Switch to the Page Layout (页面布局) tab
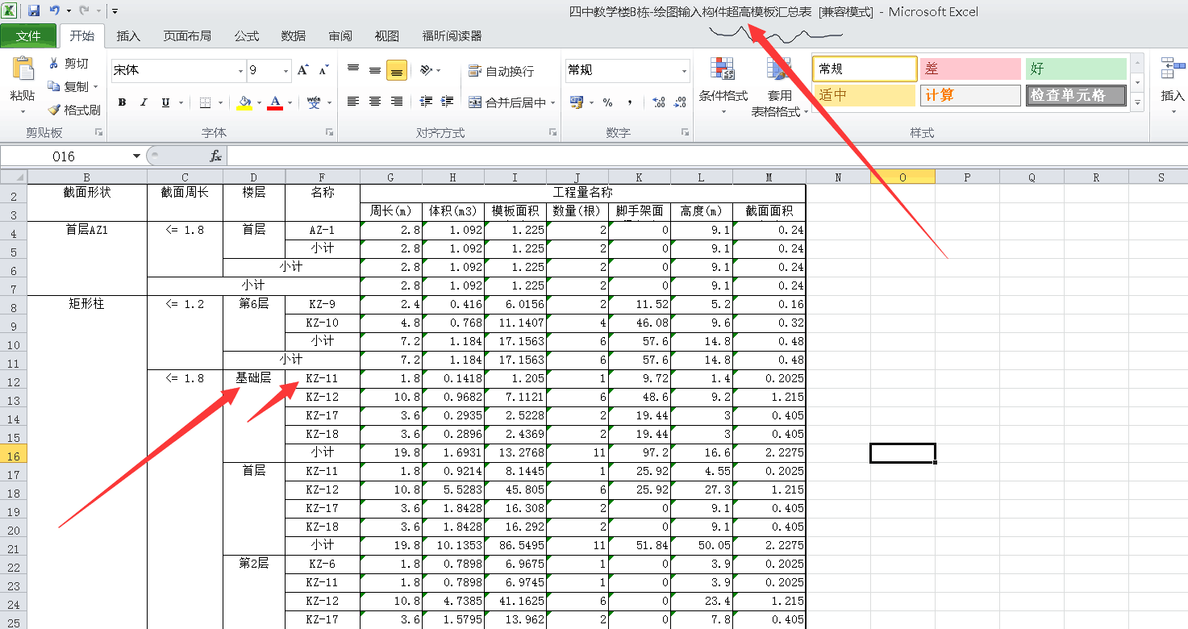The image size is (1188, 629). click(187, 36)
